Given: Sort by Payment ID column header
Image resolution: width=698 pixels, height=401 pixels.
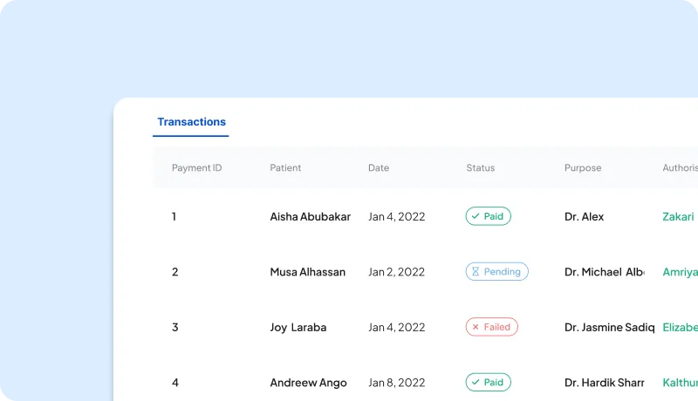Looking at the screenshot, I should tap(196, 168).
